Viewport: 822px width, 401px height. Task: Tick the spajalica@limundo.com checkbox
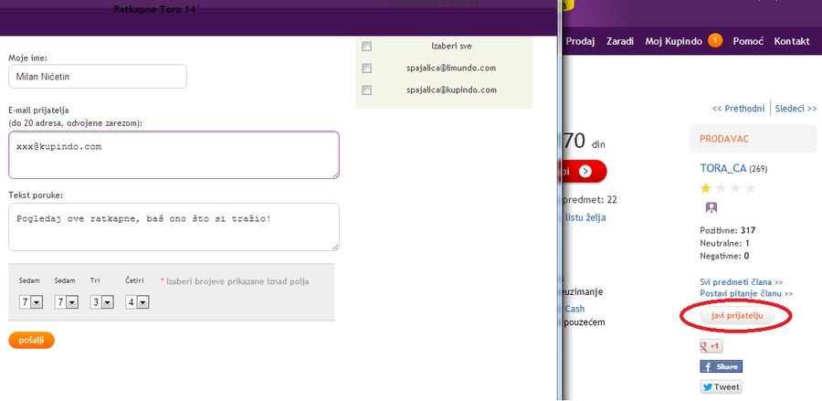pos(366,69)
